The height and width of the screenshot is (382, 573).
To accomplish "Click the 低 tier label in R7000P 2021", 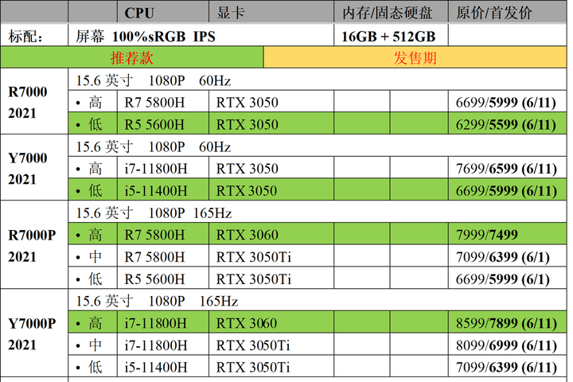I will pos(95,279).
